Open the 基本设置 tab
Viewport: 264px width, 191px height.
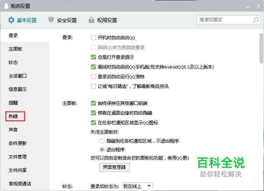click(23, 20)
